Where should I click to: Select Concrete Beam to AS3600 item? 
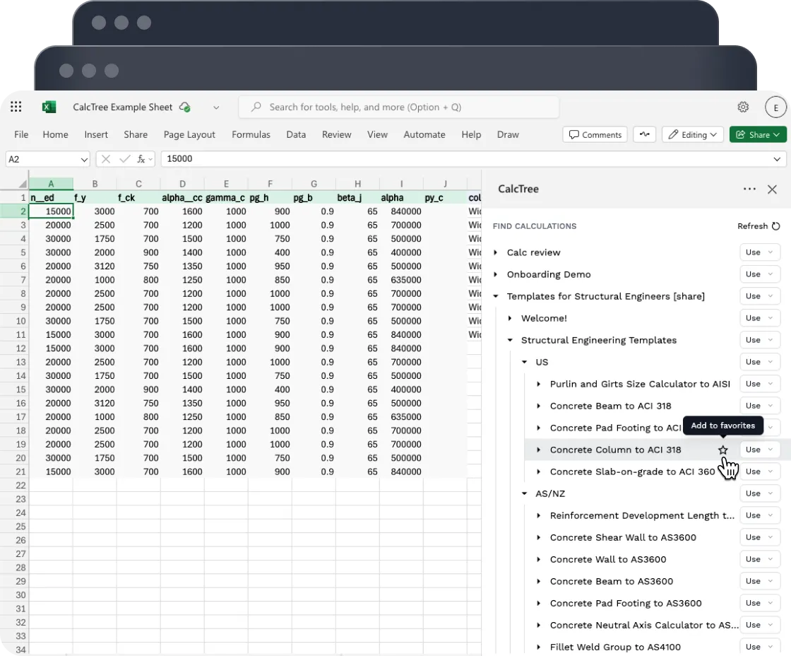coord(612,581)
